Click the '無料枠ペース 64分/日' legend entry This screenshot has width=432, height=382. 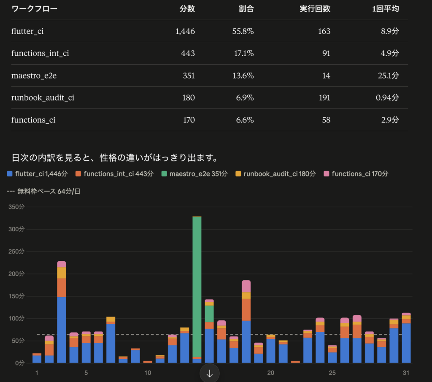pos(43,191)
